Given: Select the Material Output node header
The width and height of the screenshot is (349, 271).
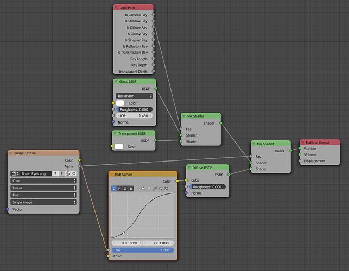Looking at the screenshot, I should click(320, 143).
